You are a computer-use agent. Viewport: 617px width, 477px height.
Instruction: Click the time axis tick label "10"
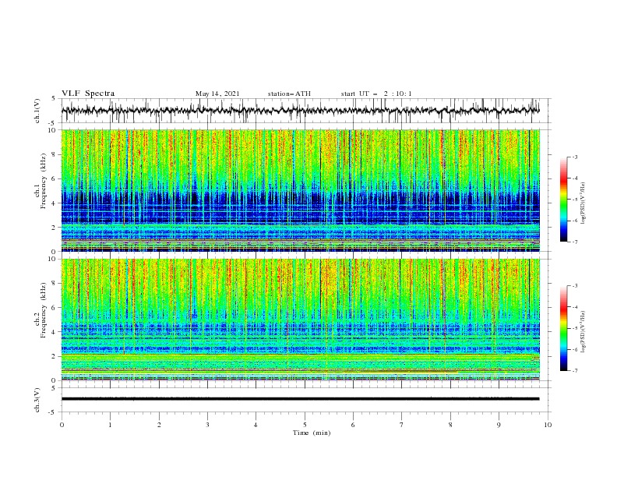point(548,425)
